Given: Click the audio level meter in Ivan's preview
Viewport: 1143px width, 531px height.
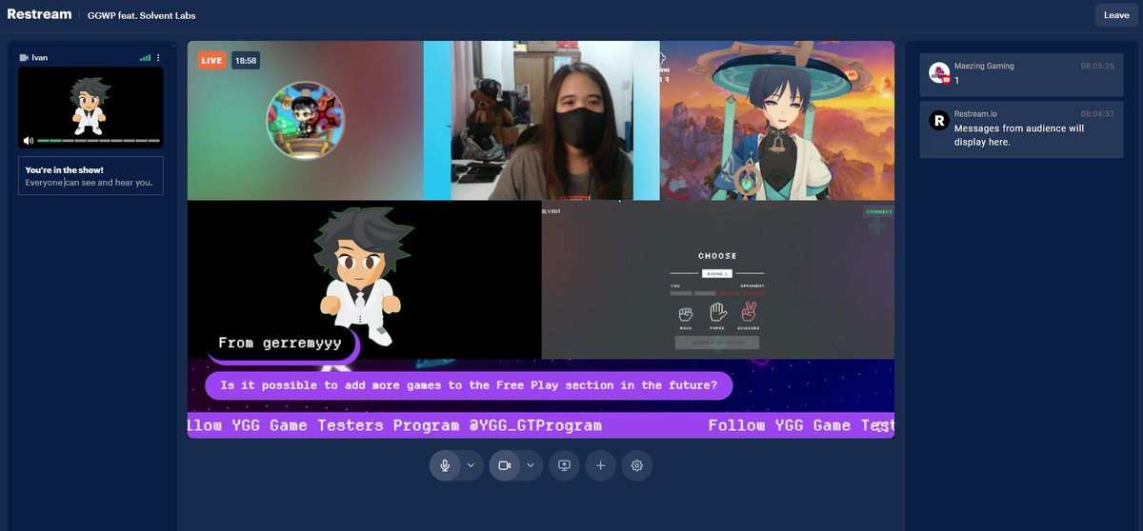Looking at the screenshot, I should (x=98, y=141).
